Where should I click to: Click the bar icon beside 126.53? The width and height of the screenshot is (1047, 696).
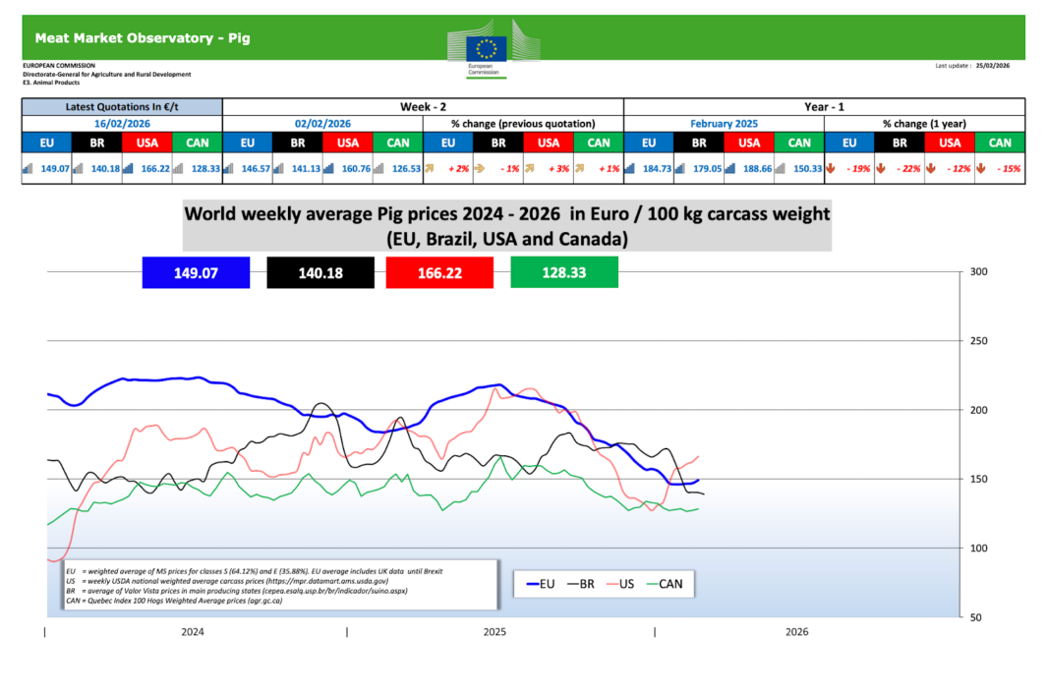378,169
